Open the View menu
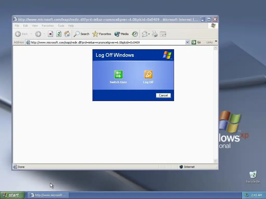 pyautogui.click(x=35, y=26)
